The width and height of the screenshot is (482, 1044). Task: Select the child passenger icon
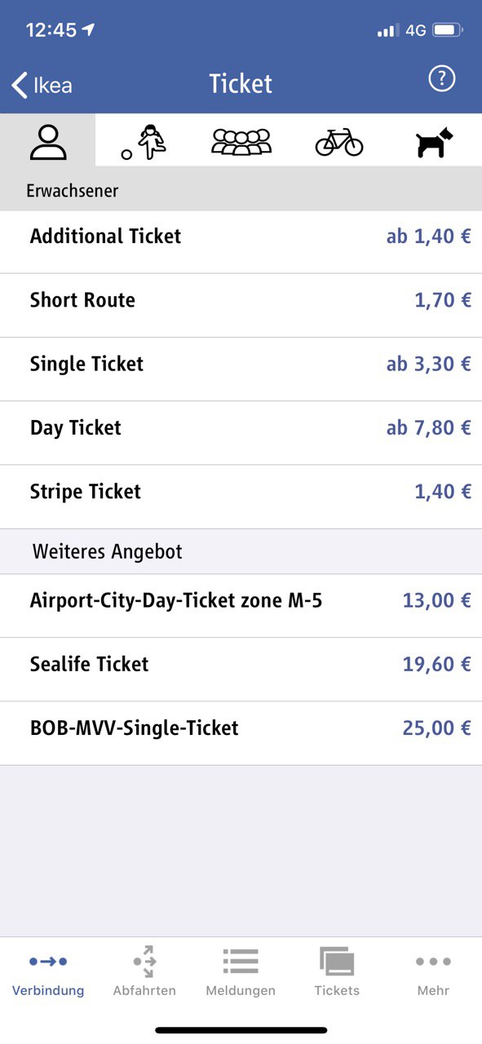click(x=144, y=142)
